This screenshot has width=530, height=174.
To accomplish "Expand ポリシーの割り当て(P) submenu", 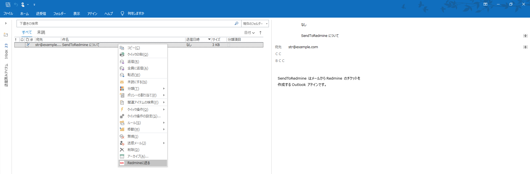I will (143, 95).
